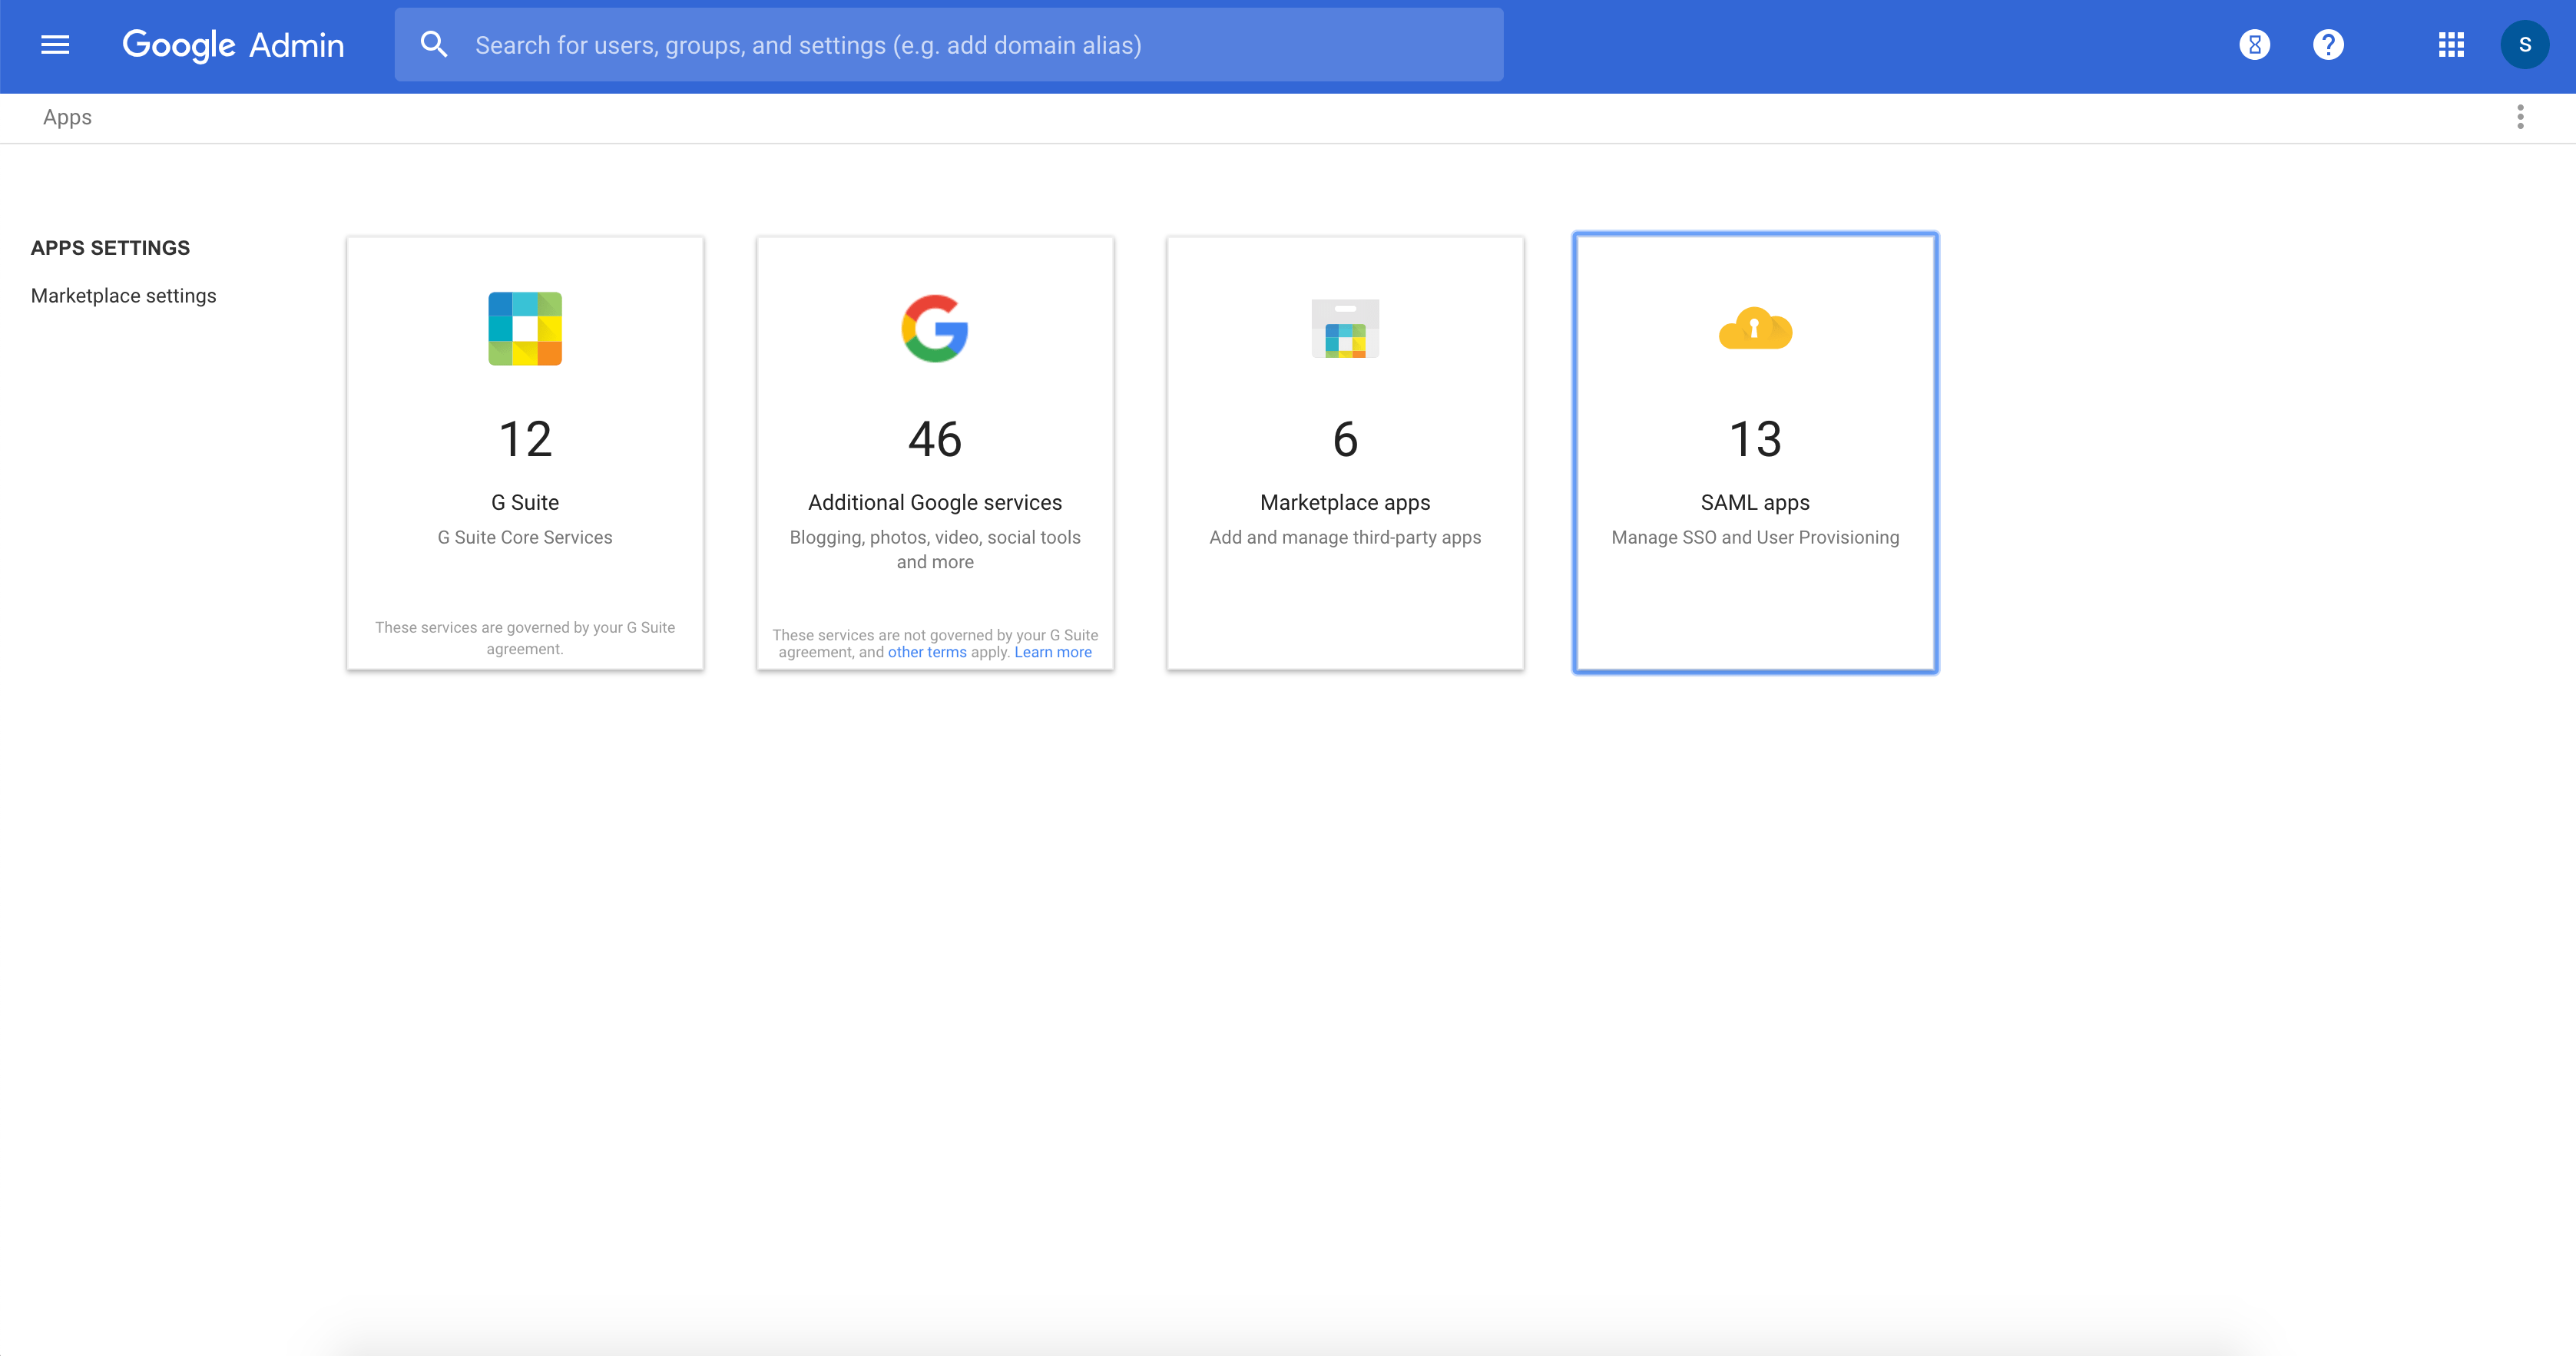Image resolution: width=2576 pixels, height=1356 pixels.
Task: Open the Google apps grid launcher
Action: click(x=2451, y=45)
